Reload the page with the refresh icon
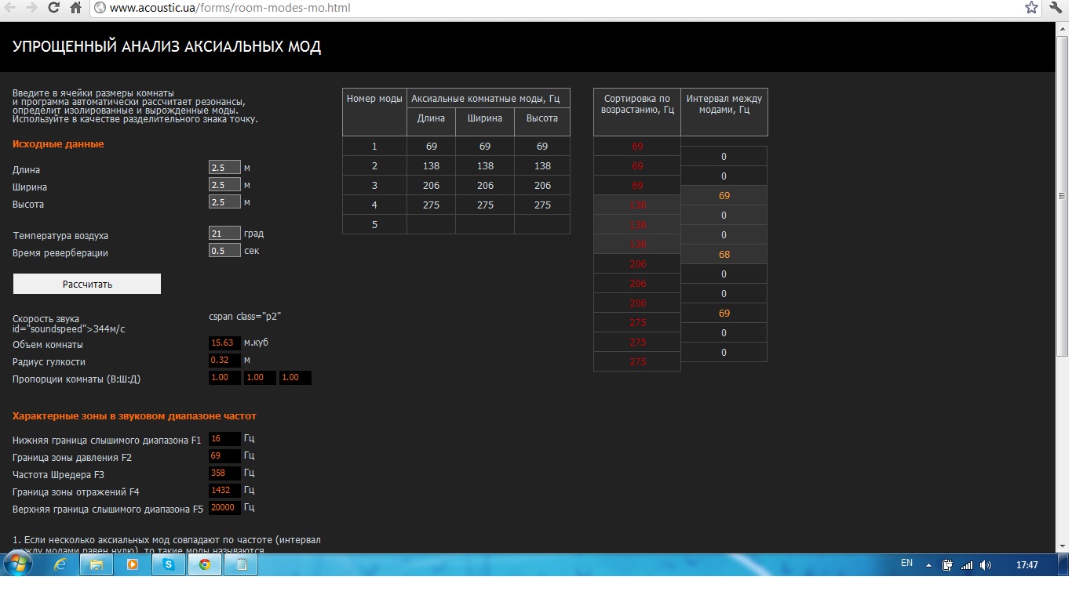This screenshot has height=602, width=1072. 53,8
